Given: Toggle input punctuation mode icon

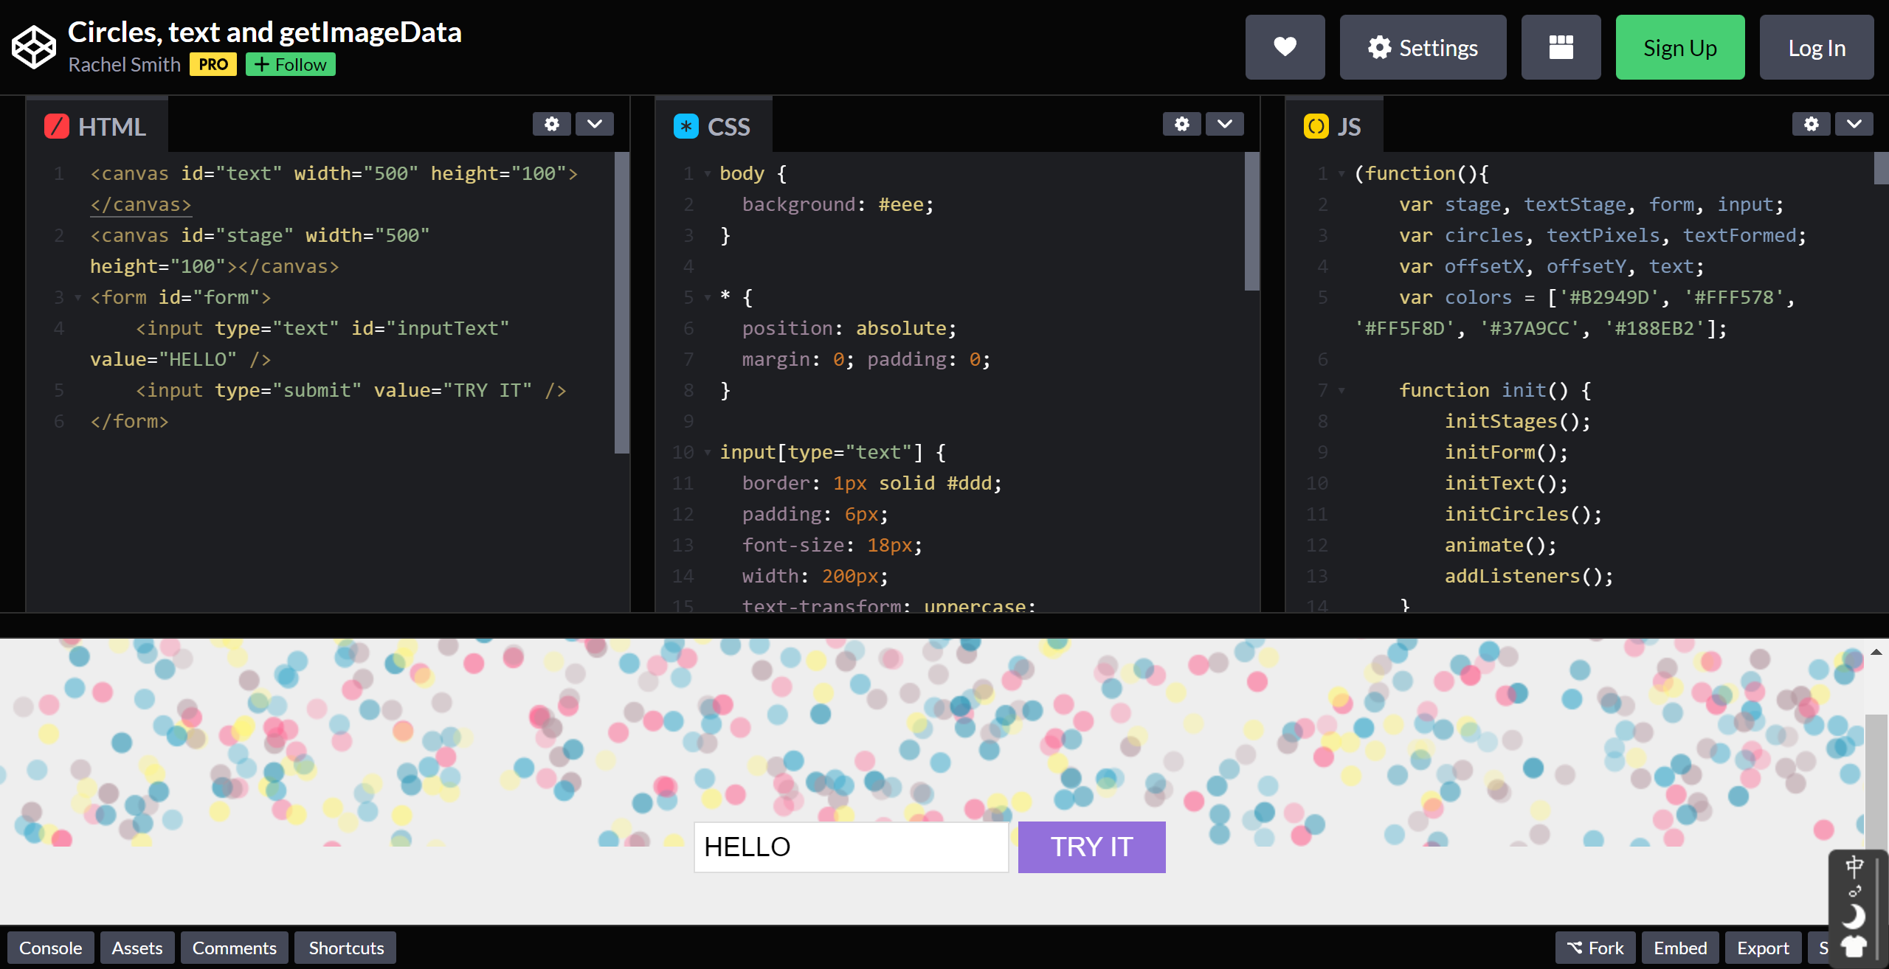Looking at the screenshot, I should (1854, 892).
